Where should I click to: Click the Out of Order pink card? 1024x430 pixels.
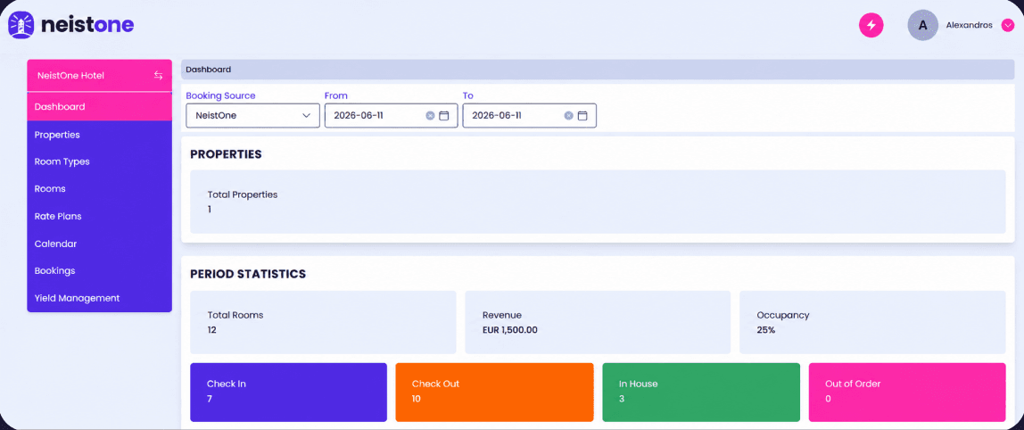point(907,393)
